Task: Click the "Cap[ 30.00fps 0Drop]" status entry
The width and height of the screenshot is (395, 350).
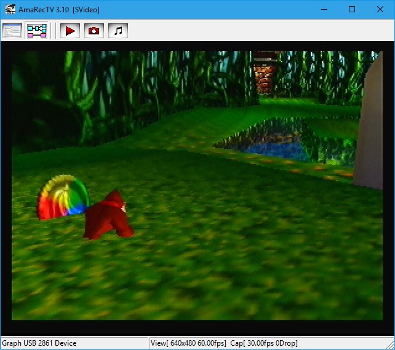Action: pyautogui.click(x=264, y=343)
